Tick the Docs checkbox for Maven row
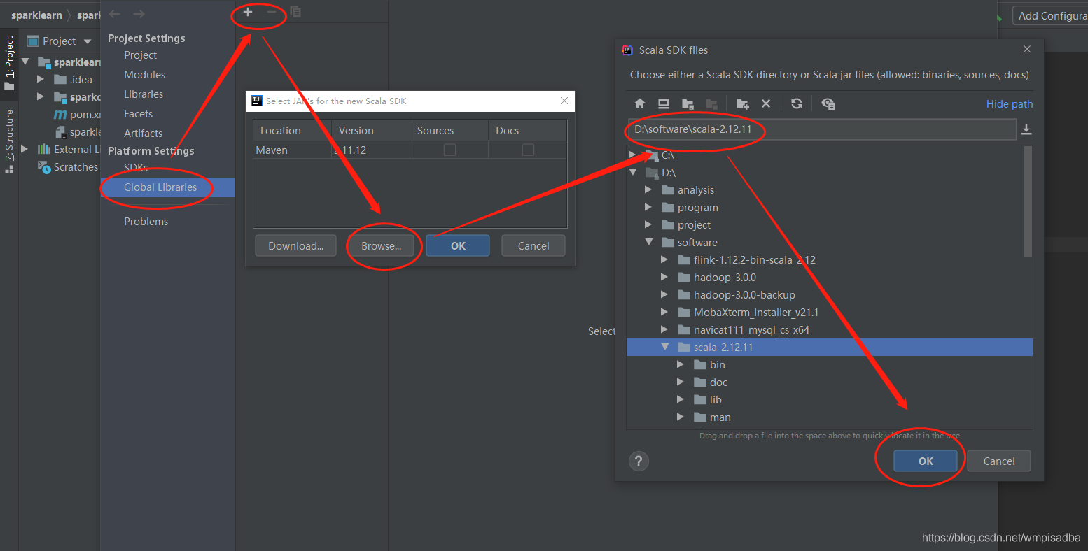1088x551 pixels. 528,150
